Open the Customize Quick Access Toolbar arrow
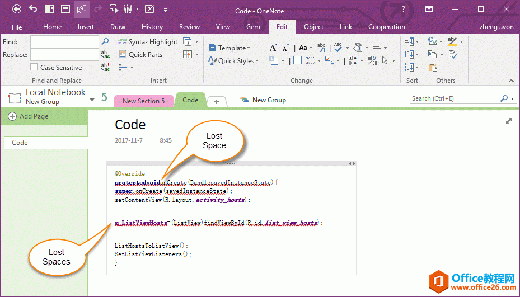The image size is (520, 297). (165, 10)
